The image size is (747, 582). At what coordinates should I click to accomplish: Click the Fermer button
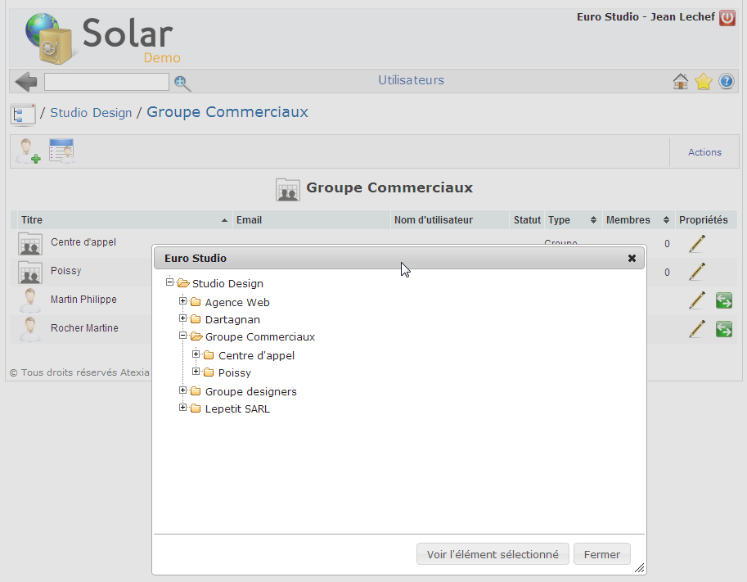[601, 554]
